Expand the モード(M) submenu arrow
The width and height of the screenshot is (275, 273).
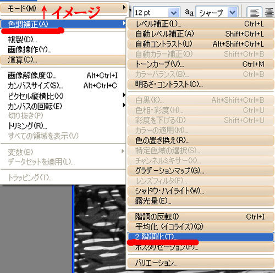(x=124, y=7)
